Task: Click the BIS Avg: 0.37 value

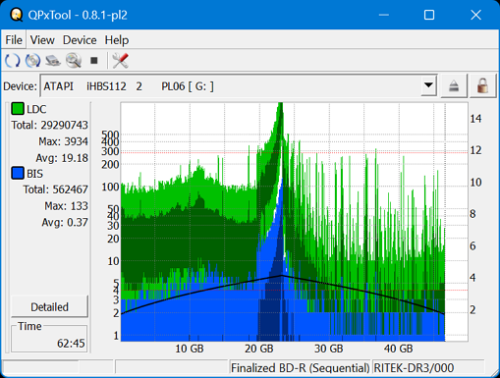Action: click(x=65, y=222)
